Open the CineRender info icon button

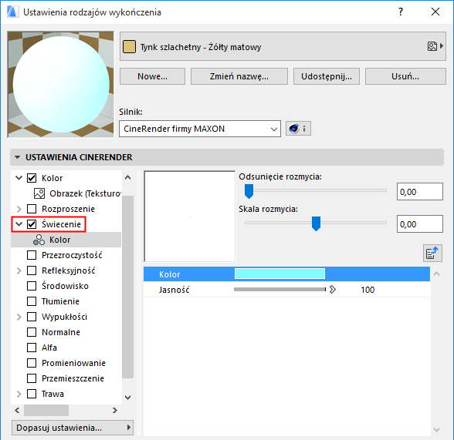(x=298, y=128)
